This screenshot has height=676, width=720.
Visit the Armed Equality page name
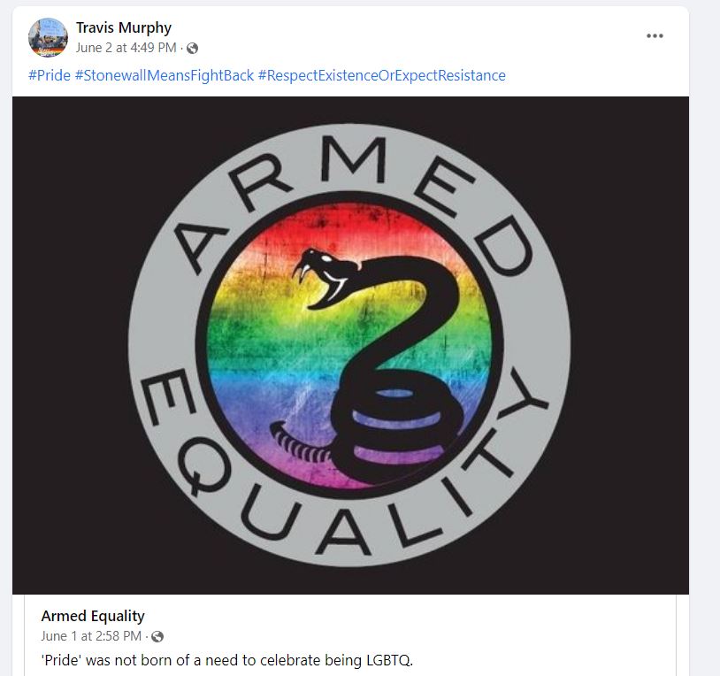tap(93, 616)
